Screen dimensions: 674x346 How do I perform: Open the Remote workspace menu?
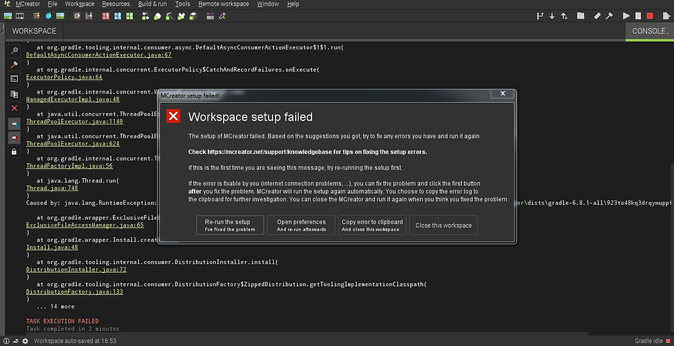223,4
